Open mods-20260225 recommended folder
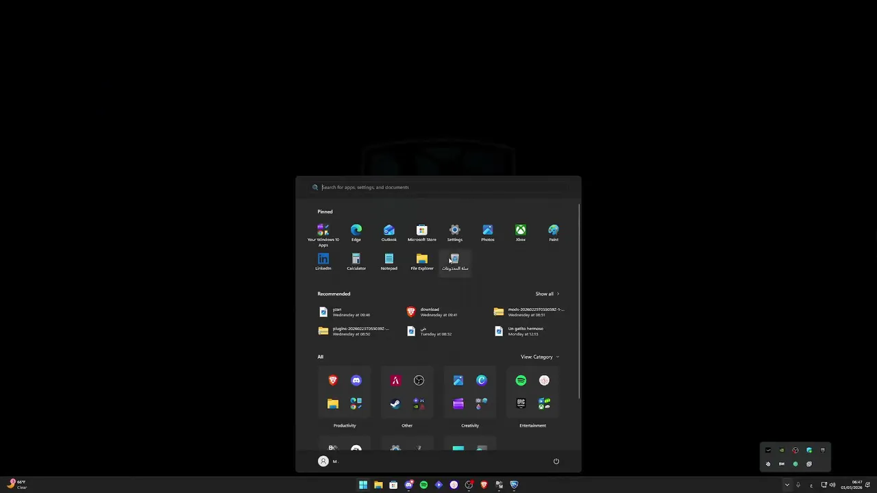Viewport: 877px width, 493px height. click(529, 312)
